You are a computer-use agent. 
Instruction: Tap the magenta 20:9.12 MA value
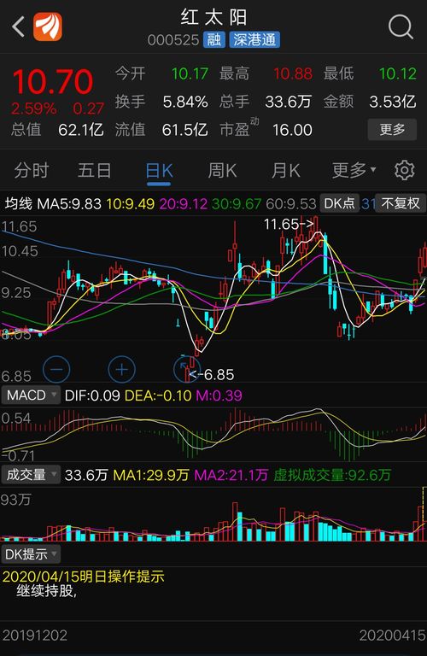183,204
